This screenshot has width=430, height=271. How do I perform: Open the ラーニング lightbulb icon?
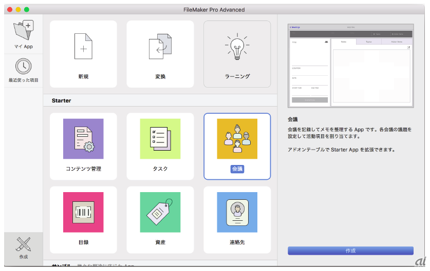[237, 46]
